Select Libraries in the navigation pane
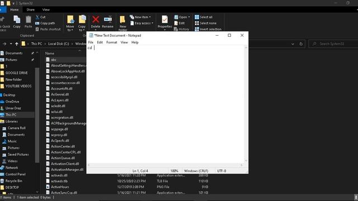The height and width of the screenshot is (201, 358). (x=11, y=122)
